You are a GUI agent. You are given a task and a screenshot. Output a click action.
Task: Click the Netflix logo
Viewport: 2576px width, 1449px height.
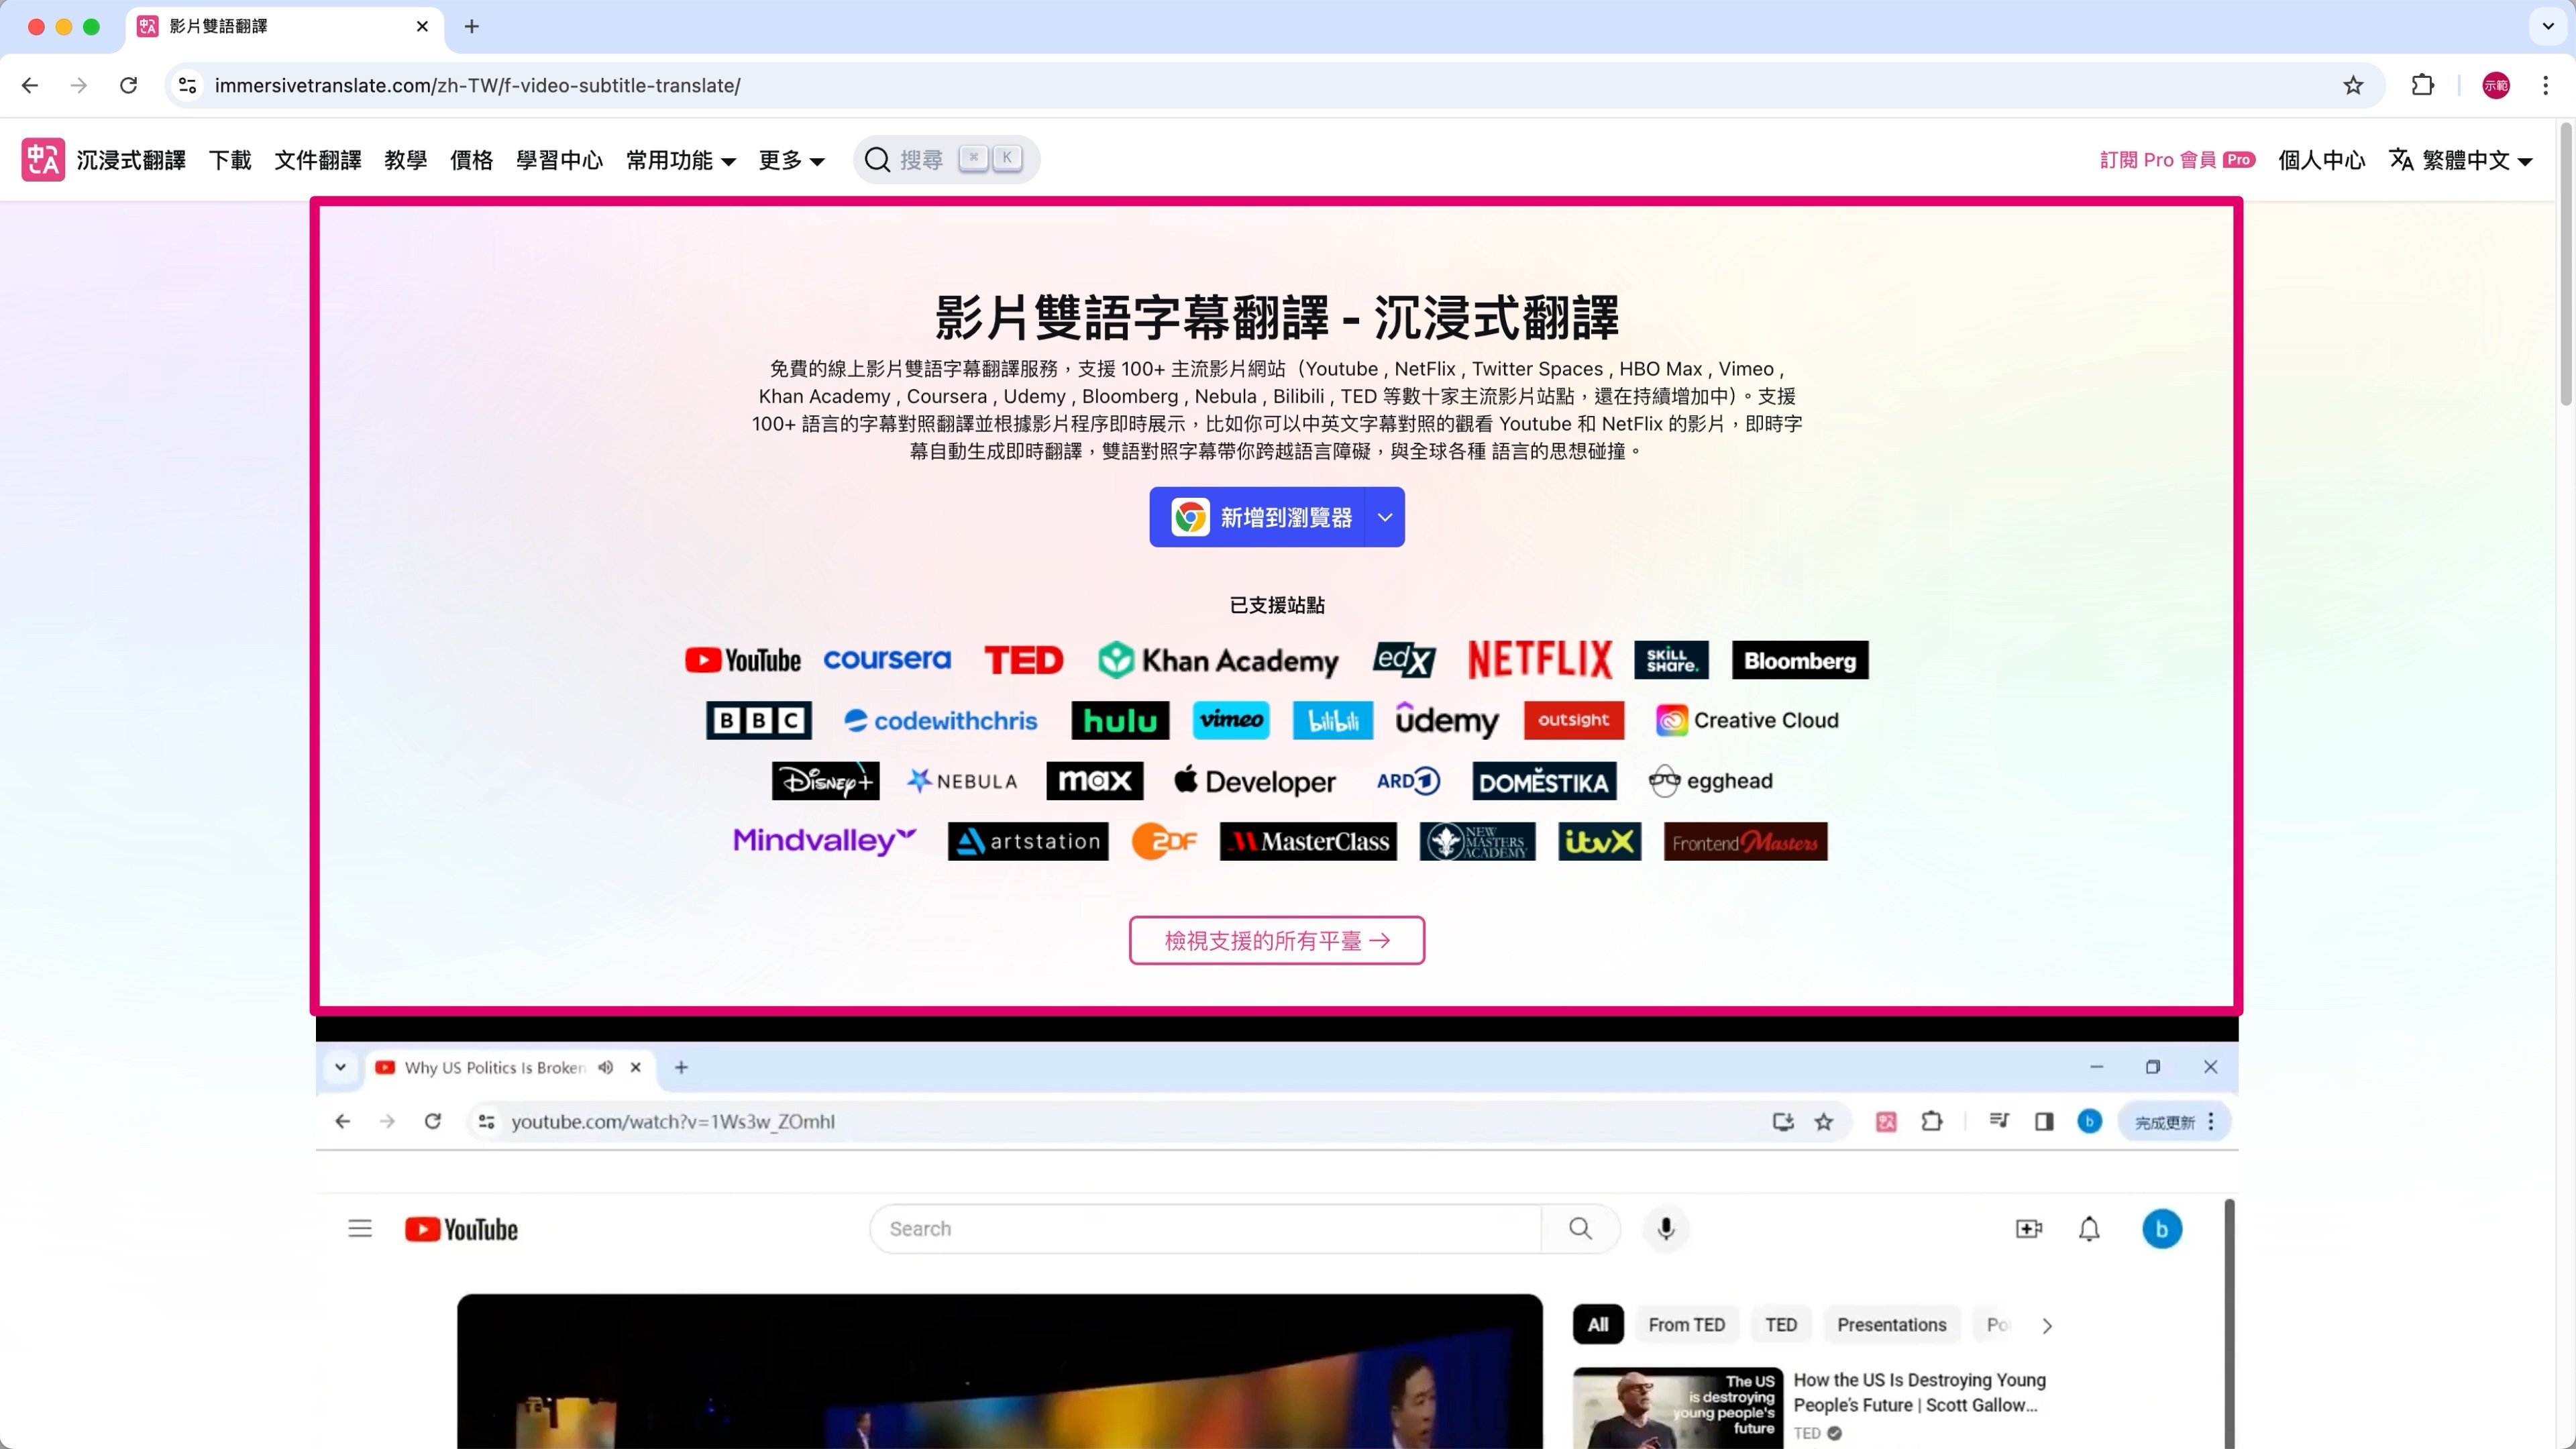(x=1540, y=660)
